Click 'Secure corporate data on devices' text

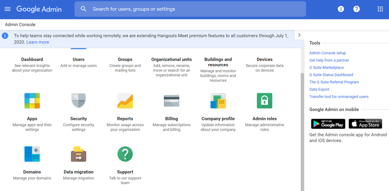point(264,68)
